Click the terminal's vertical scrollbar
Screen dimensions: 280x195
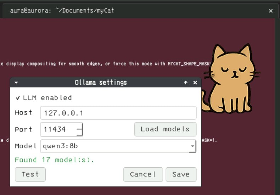point(277,106)
